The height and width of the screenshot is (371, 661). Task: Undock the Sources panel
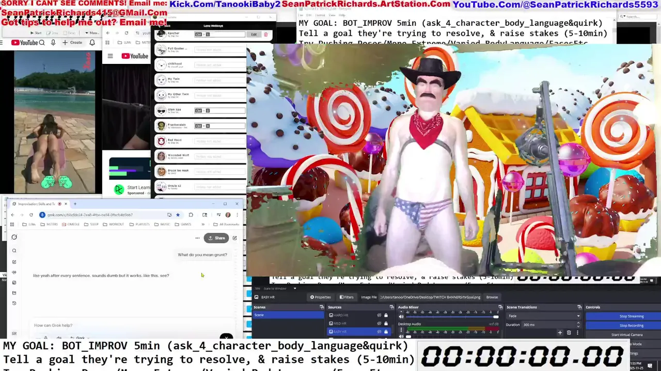coord(392,307)
